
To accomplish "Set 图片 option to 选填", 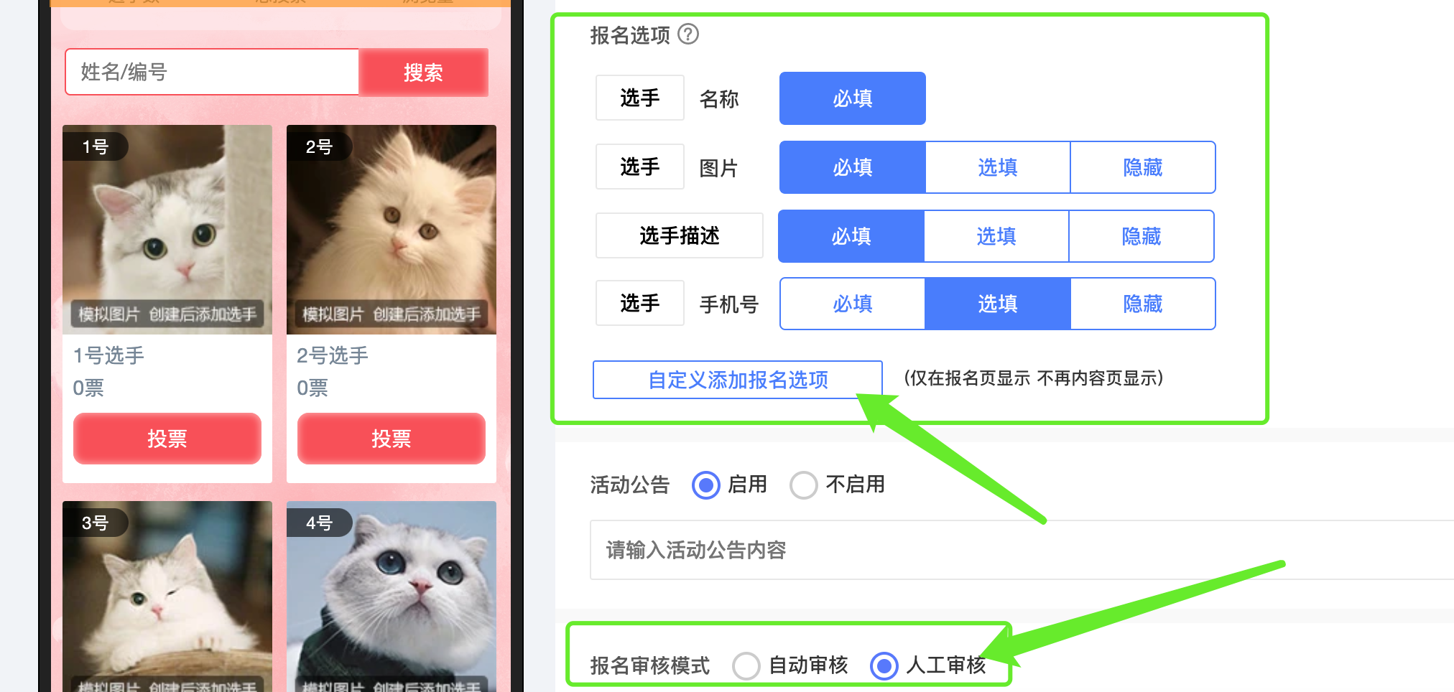I will point(998,167).
